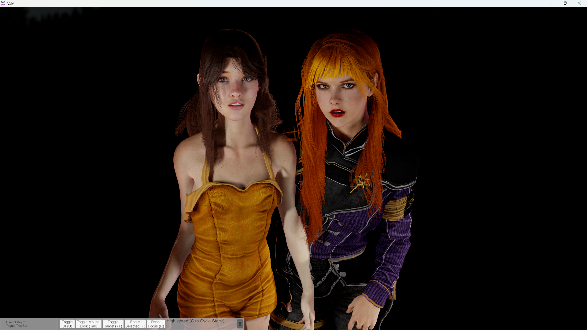The width and height of the screenshot is (587, 330).
Task: Restore down the VaM window
Action: coord(565,3)
